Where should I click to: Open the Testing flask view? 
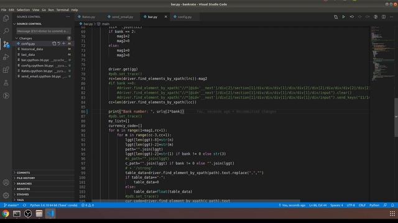[6, 83]
